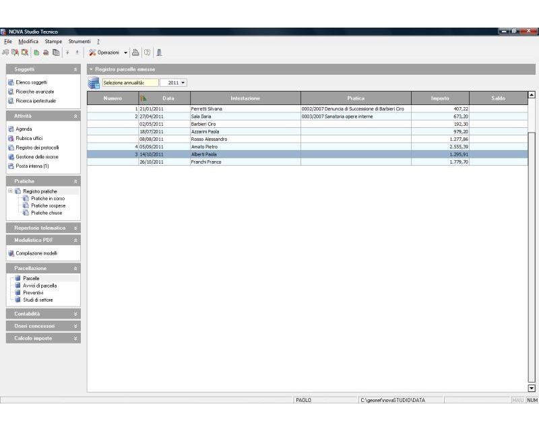
Task: Open Pratiche sospese tree item
Action: click(48, 206)
